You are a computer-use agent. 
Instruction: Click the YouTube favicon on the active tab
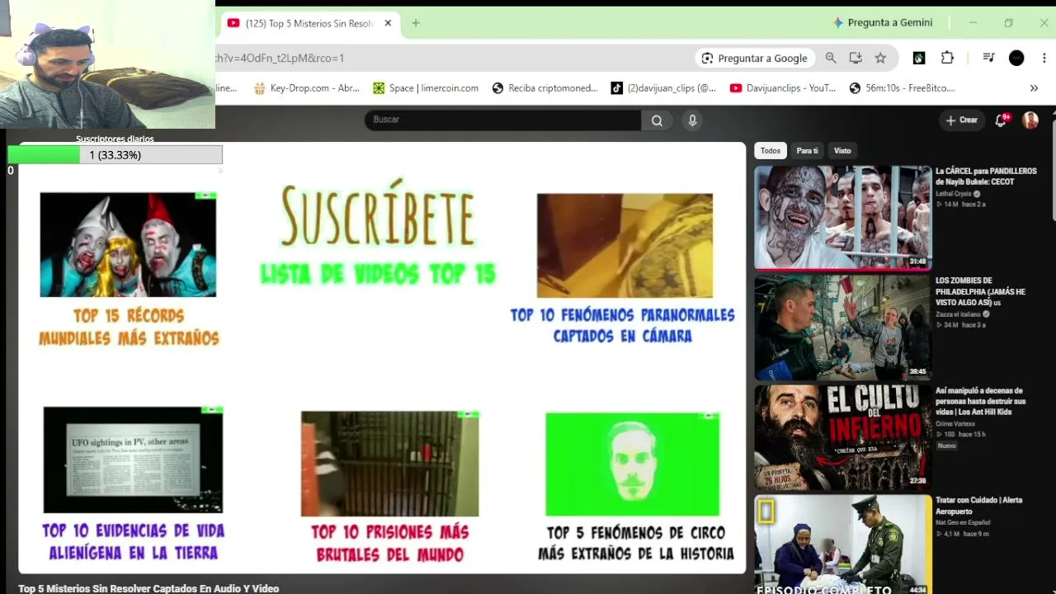(233, 23)
